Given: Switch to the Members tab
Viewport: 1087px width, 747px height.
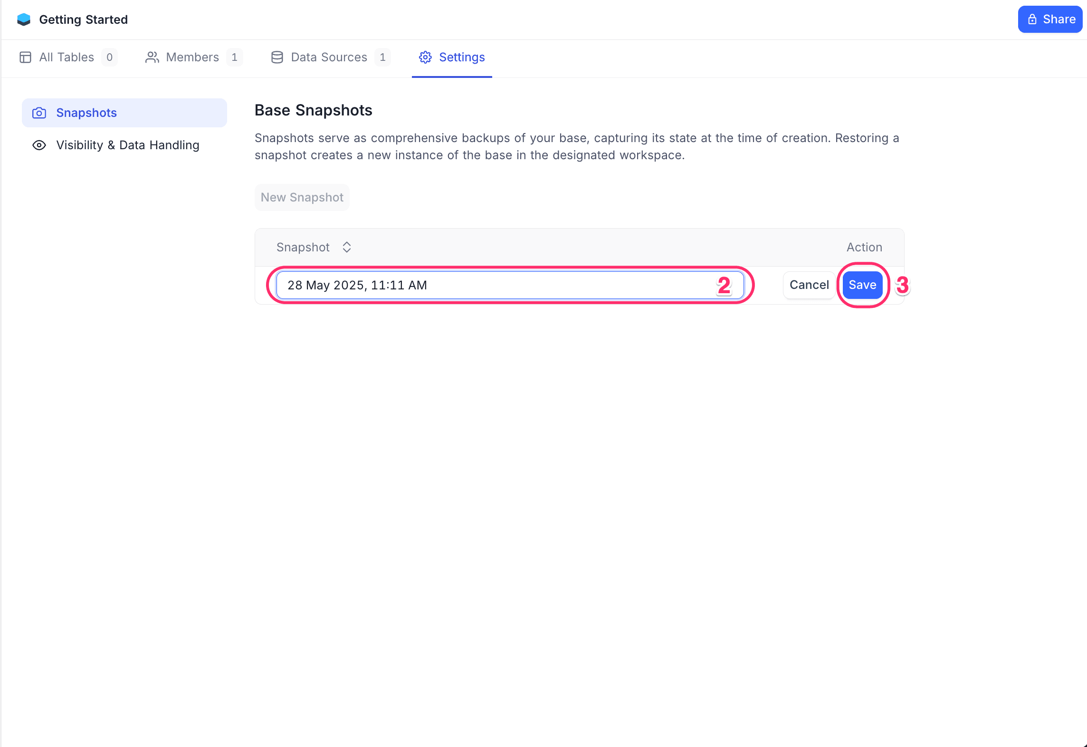Looking at the screenshot, I should pos(192,57).
